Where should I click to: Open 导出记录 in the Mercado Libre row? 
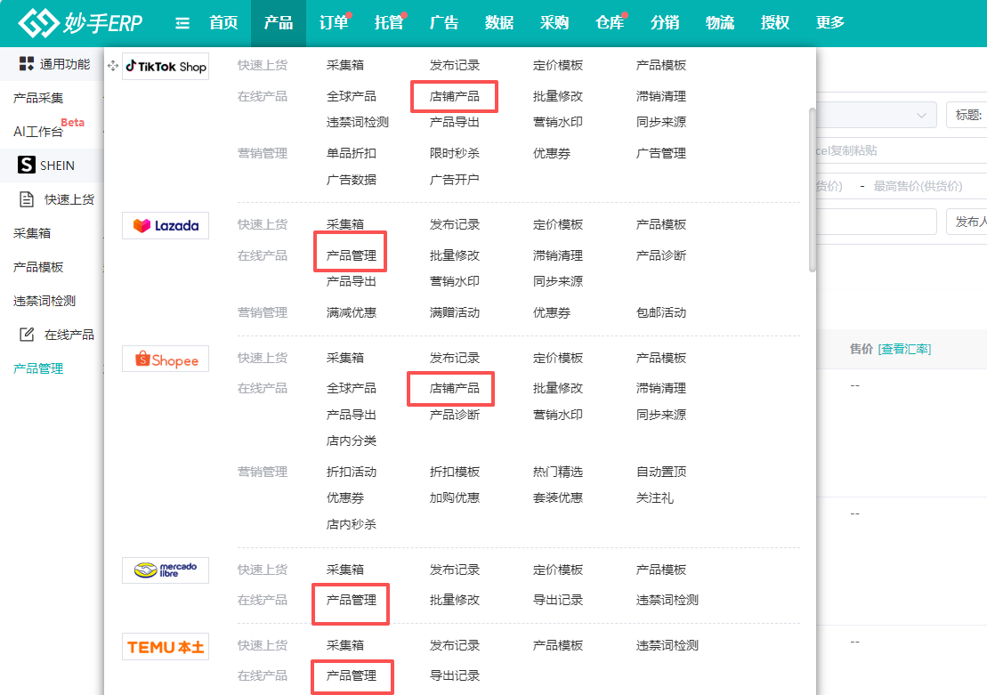coord(558,600)
